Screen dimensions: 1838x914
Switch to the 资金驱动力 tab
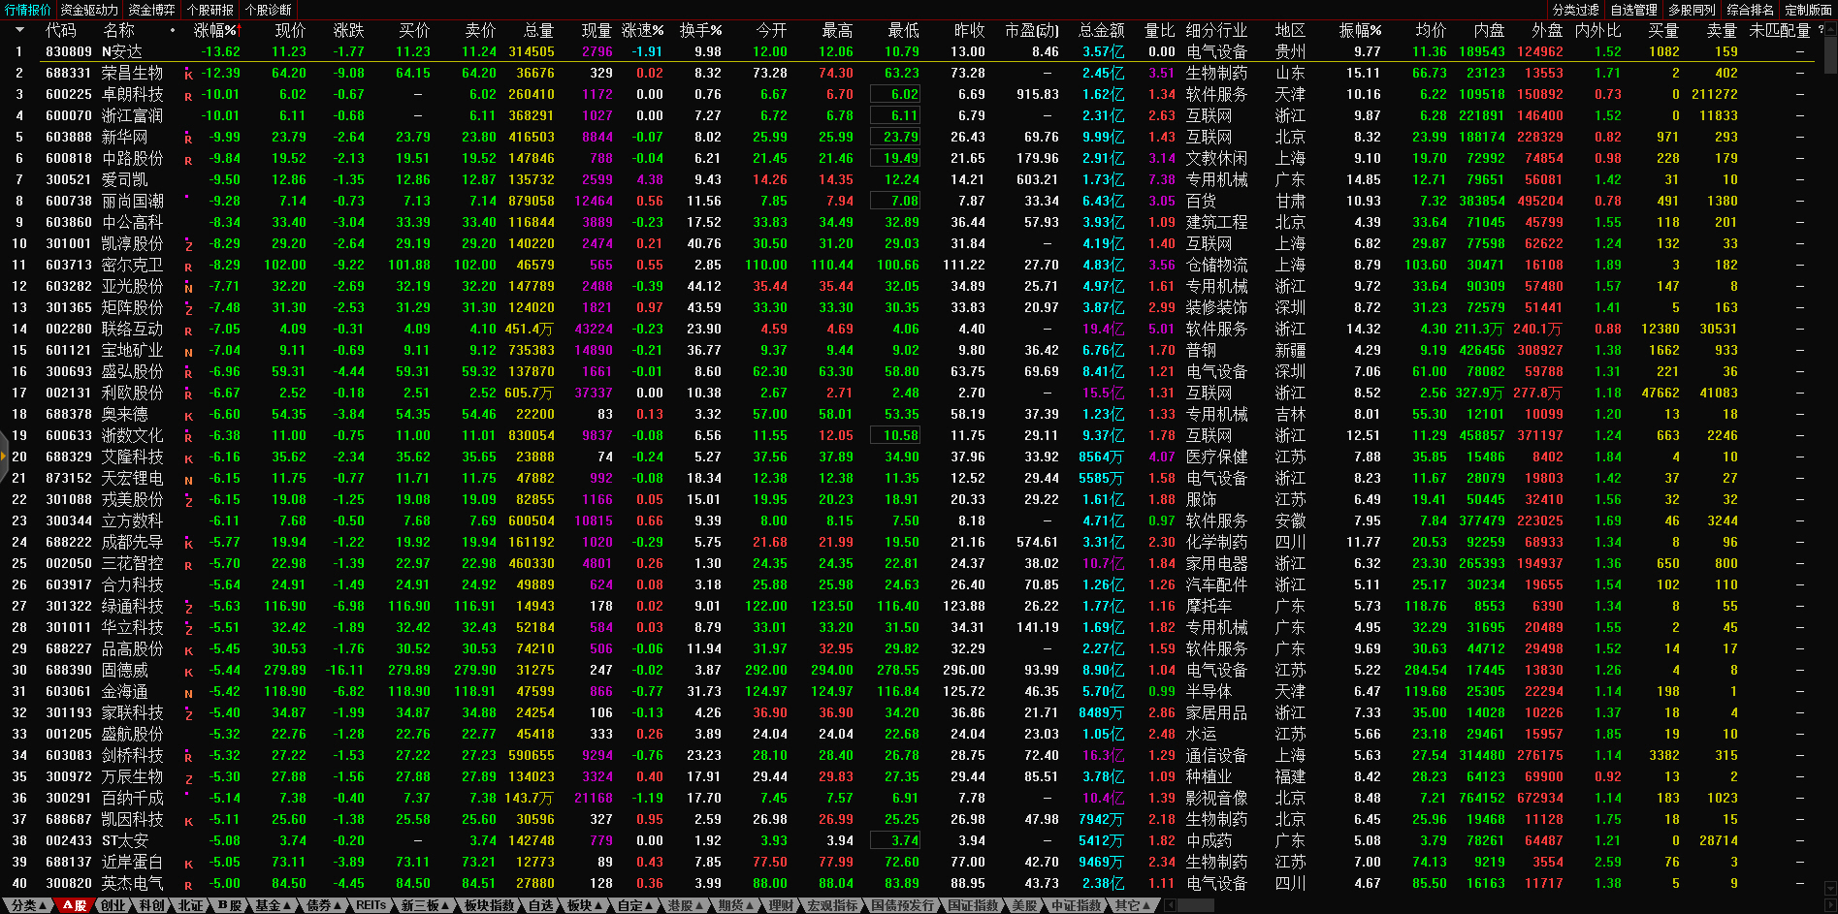pyautogui.click(x=89, y=10)
